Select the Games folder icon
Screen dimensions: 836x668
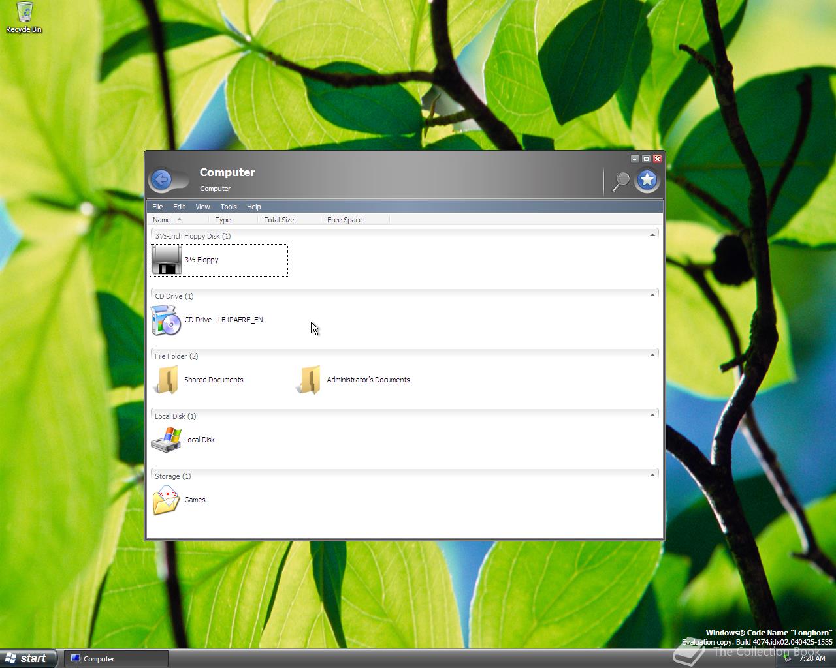click(166, 500)
